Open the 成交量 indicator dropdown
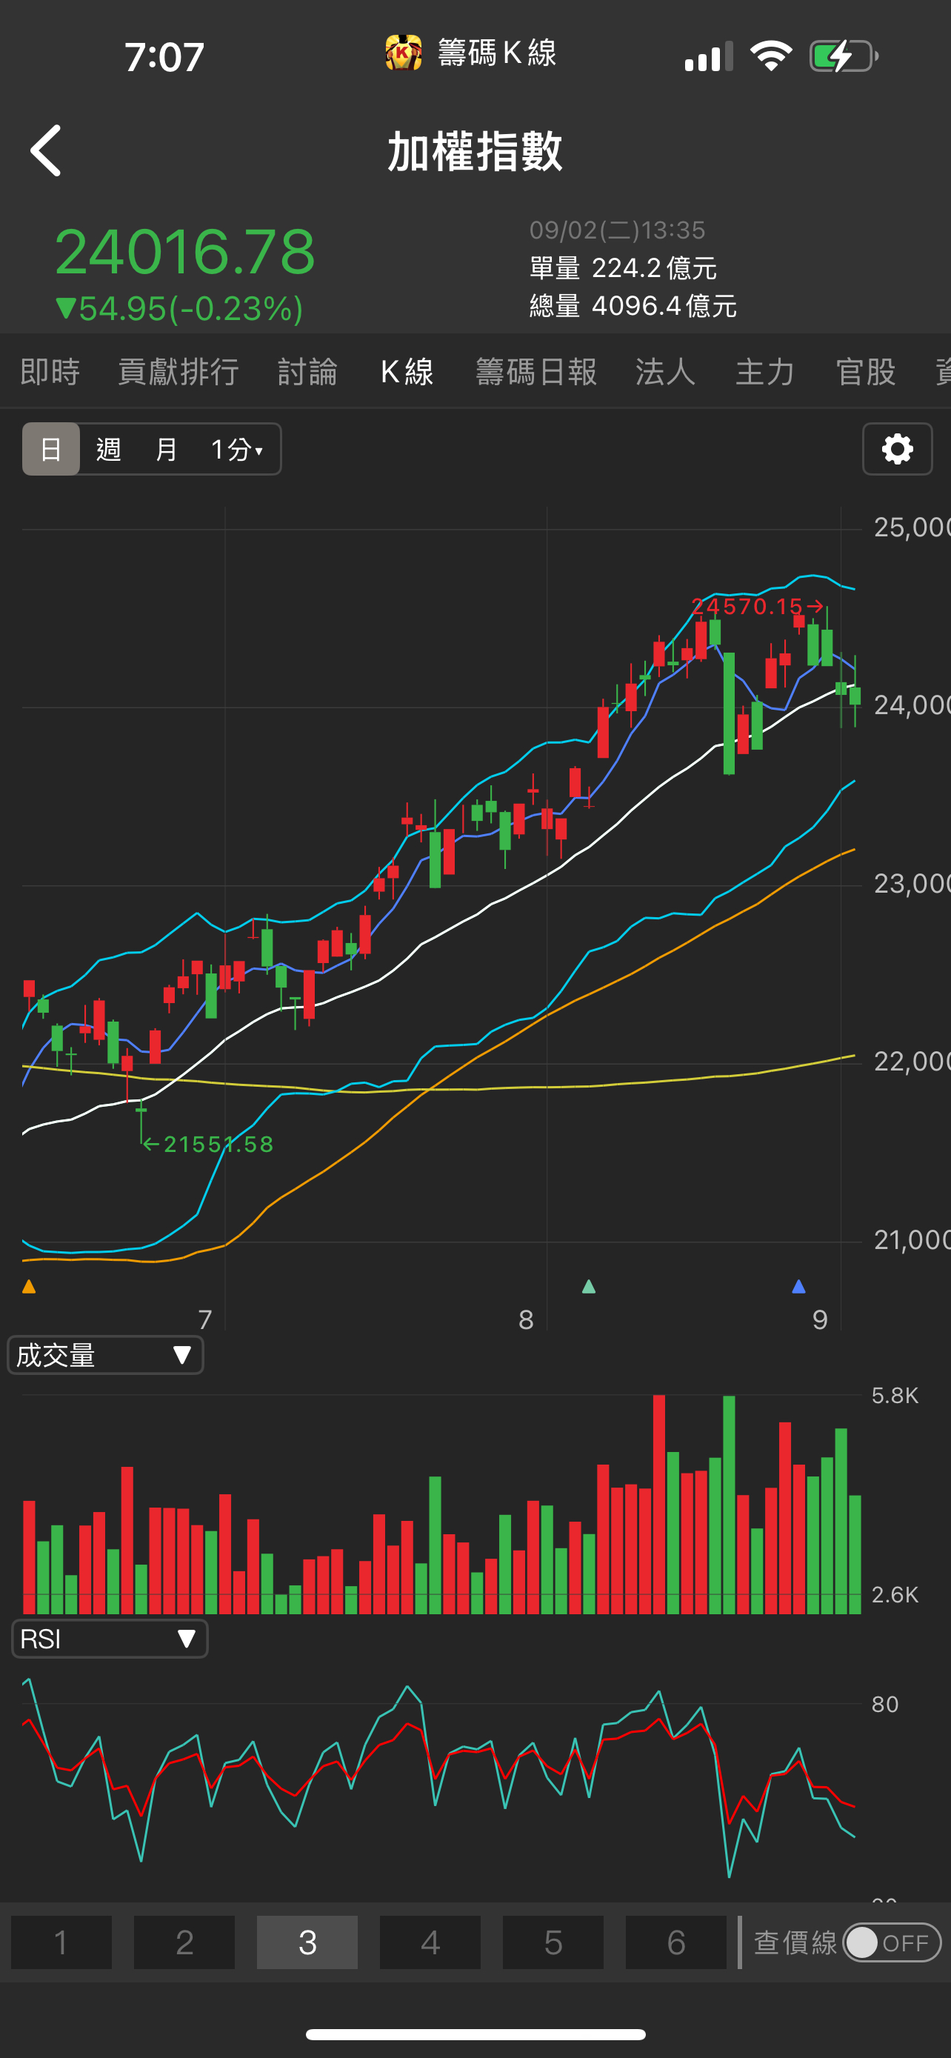 tap(105, 1355)
